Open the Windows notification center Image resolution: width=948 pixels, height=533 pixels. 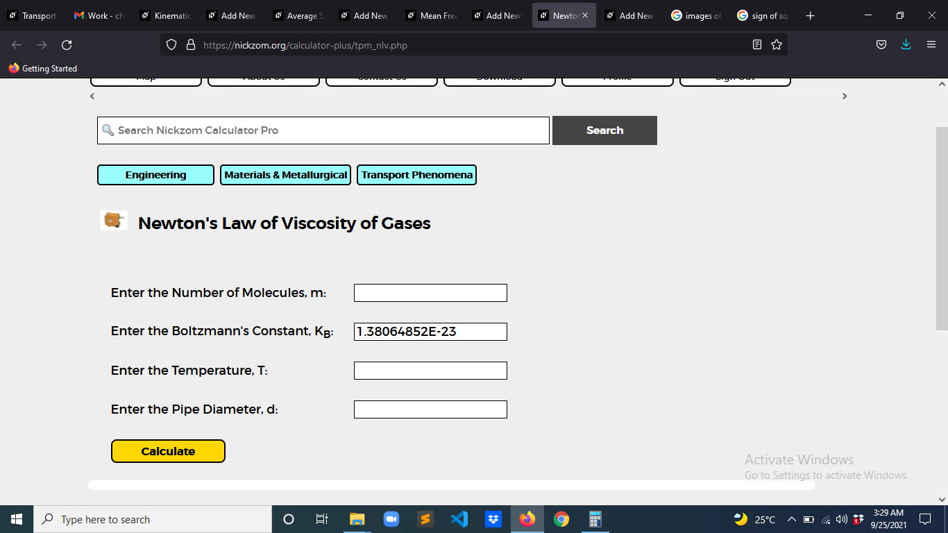924,519
